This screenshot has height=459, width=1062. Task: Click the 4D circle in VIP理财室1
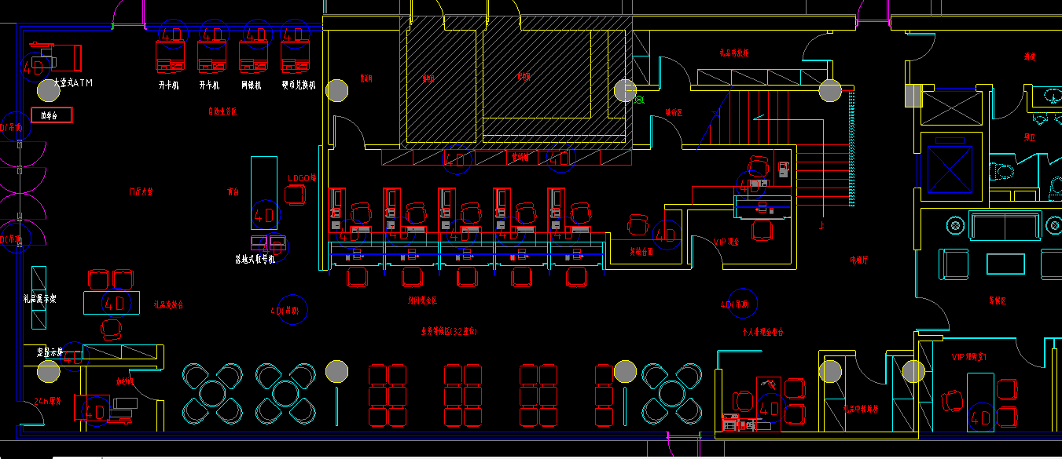click(x=981, y=417)
